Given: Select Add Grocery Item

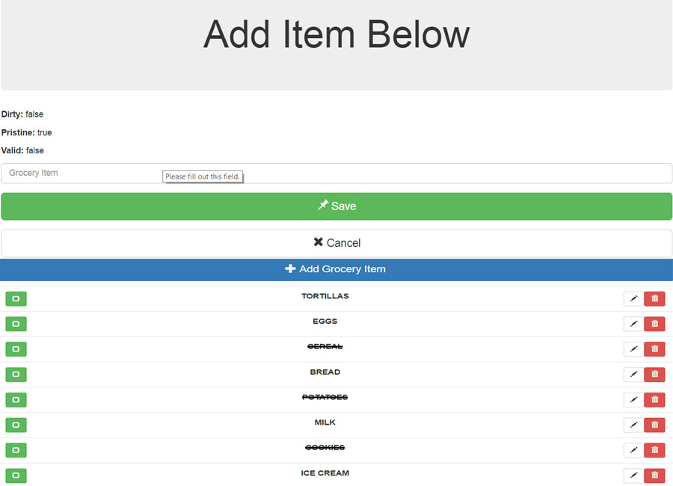Looking at the screenshot, I should [336, 269].
